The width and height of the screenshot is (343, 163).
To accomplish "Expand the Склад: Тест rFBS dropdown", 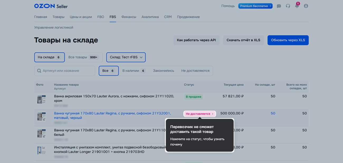I will point(126,57).
